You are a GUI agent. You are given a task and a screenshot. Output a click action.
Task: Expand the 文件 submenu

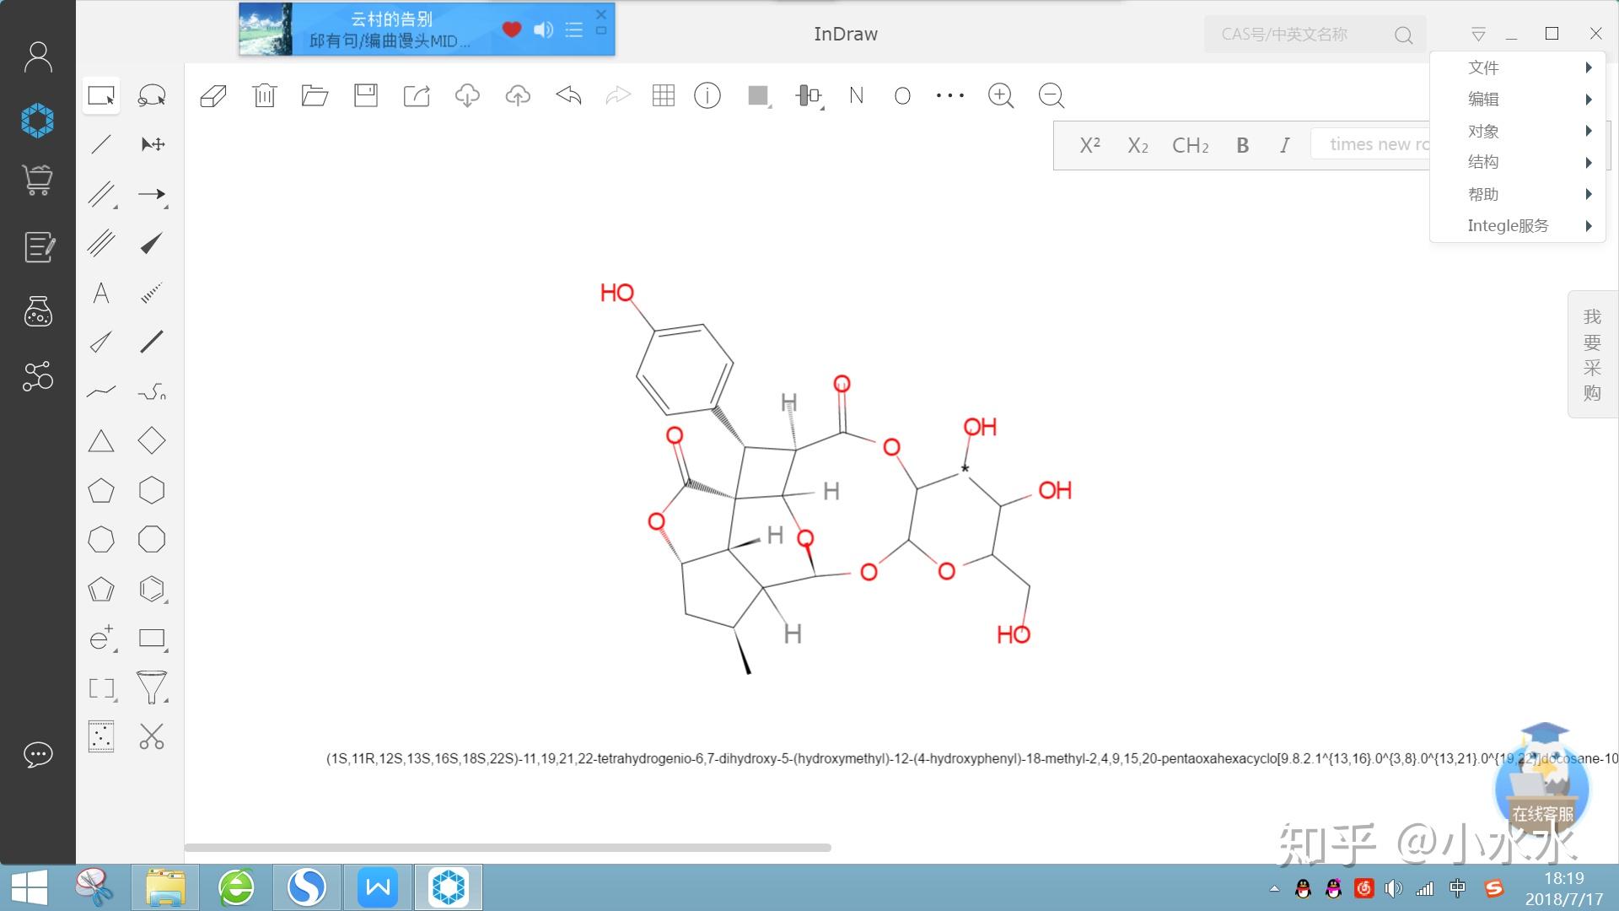[x=1484, y=67]
